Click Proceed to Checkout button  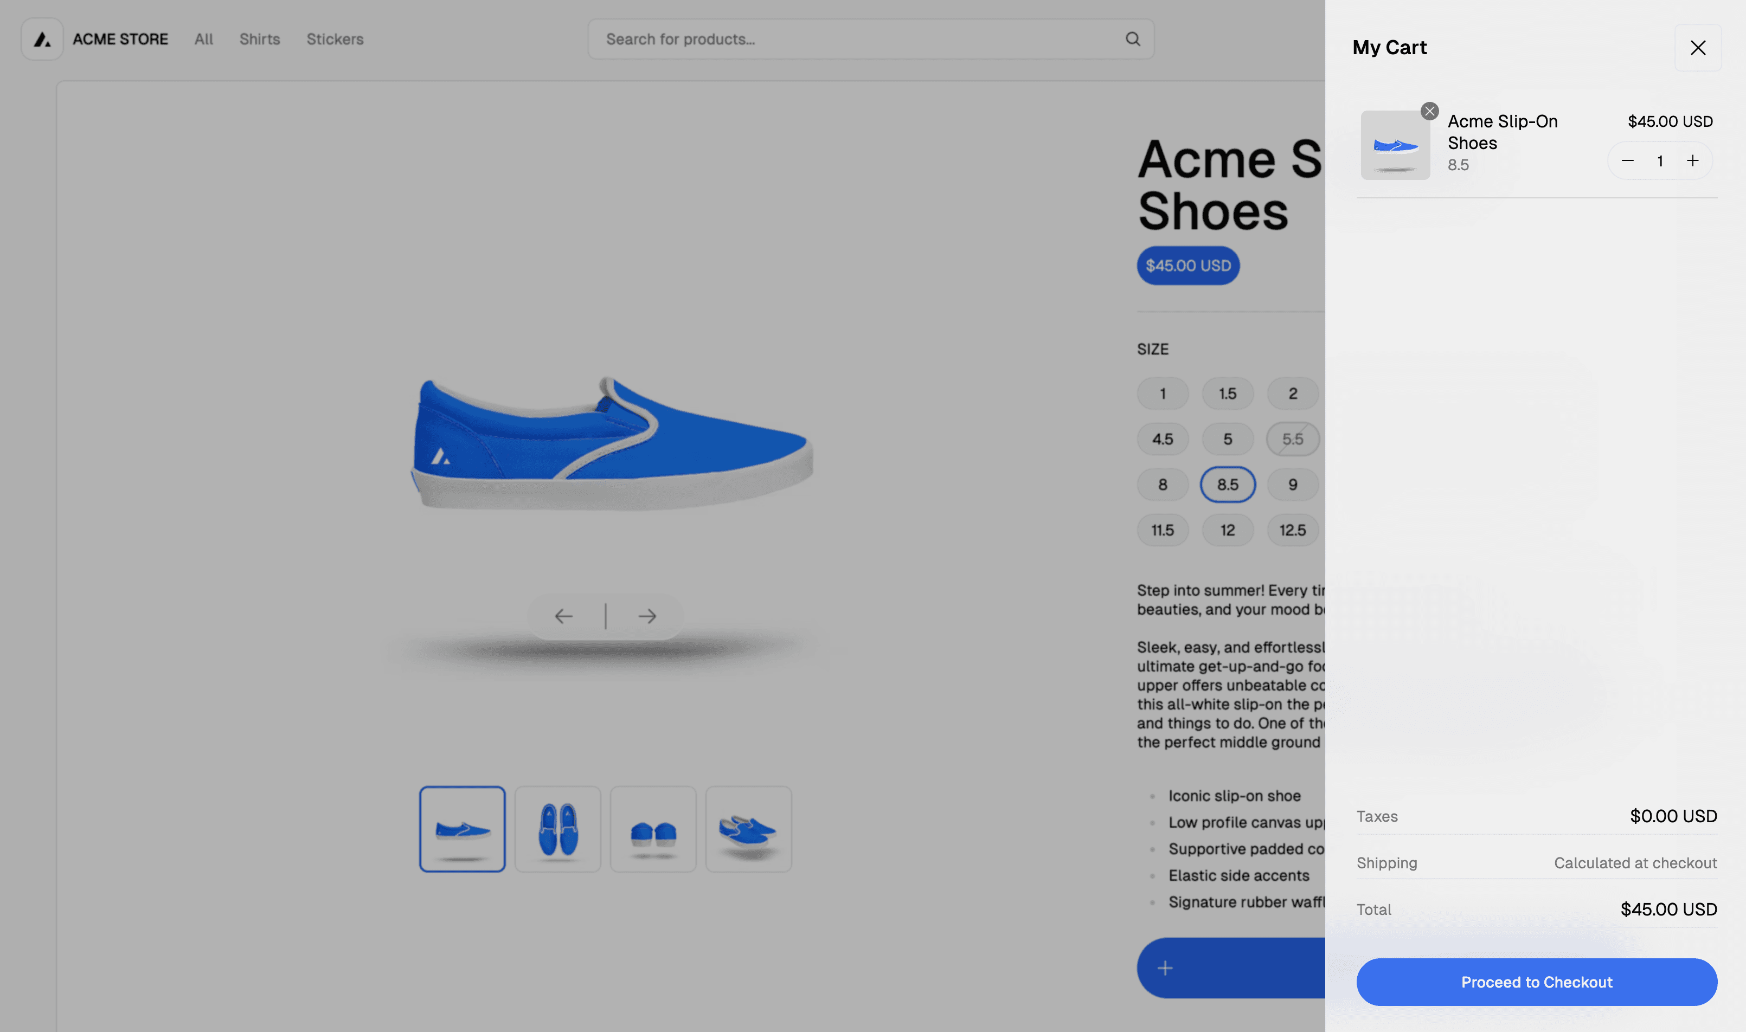tap(1536, 982)
